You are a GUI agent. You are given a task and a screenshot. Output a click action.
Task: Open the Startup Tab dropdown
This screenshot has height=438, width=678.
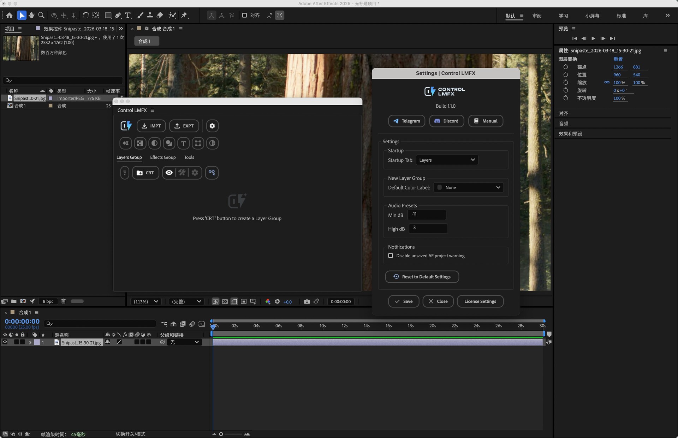[447, 160]
